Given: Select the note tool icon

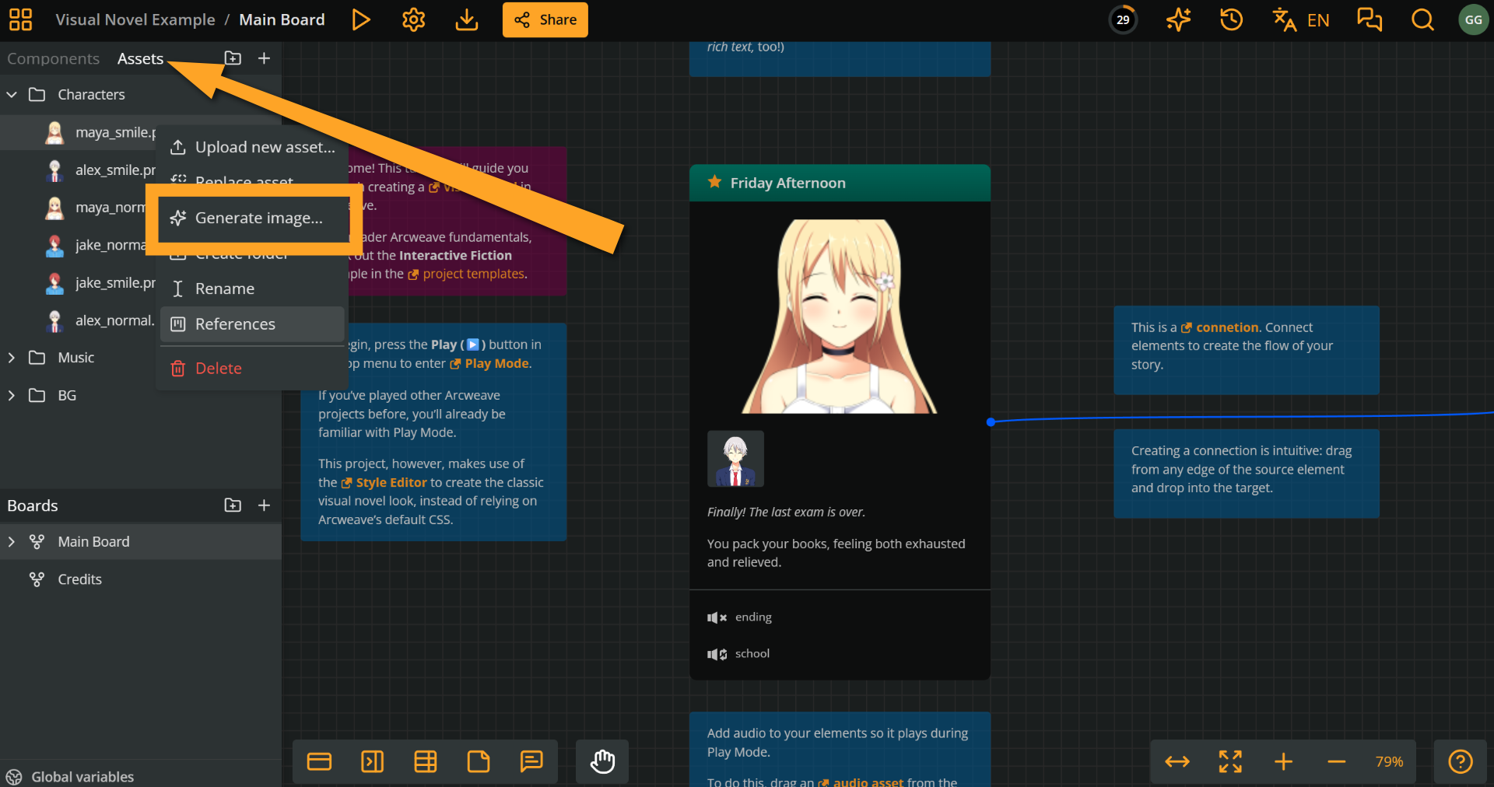Looking at the screenshot, I should 478,761.
